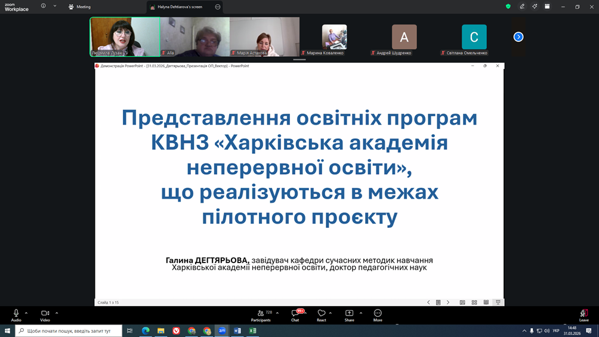Expand the Share options arrow

[x=361, y=313]
